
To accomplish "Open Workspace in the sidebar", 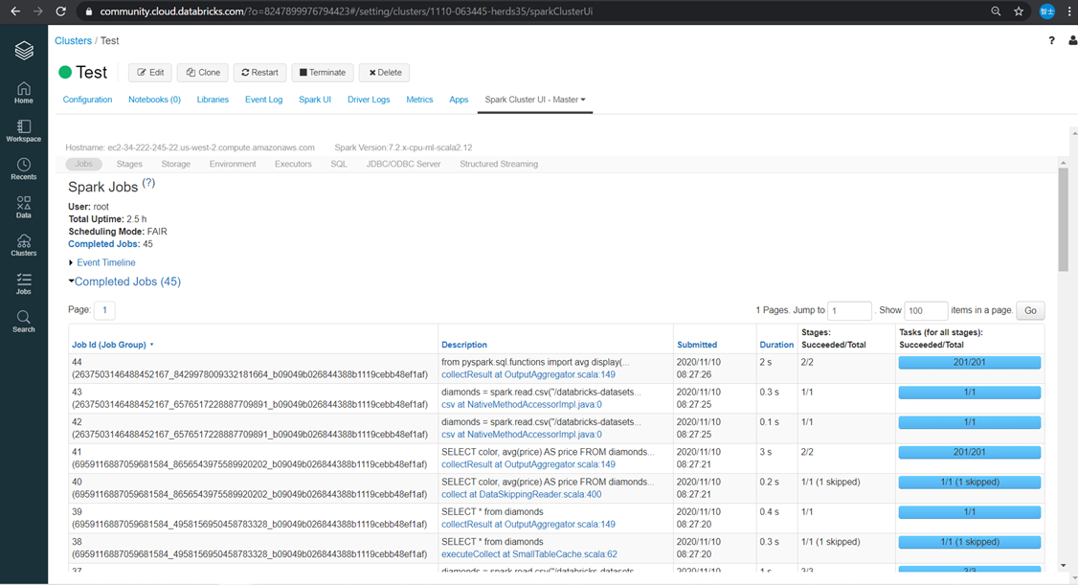I will (24, 131).
